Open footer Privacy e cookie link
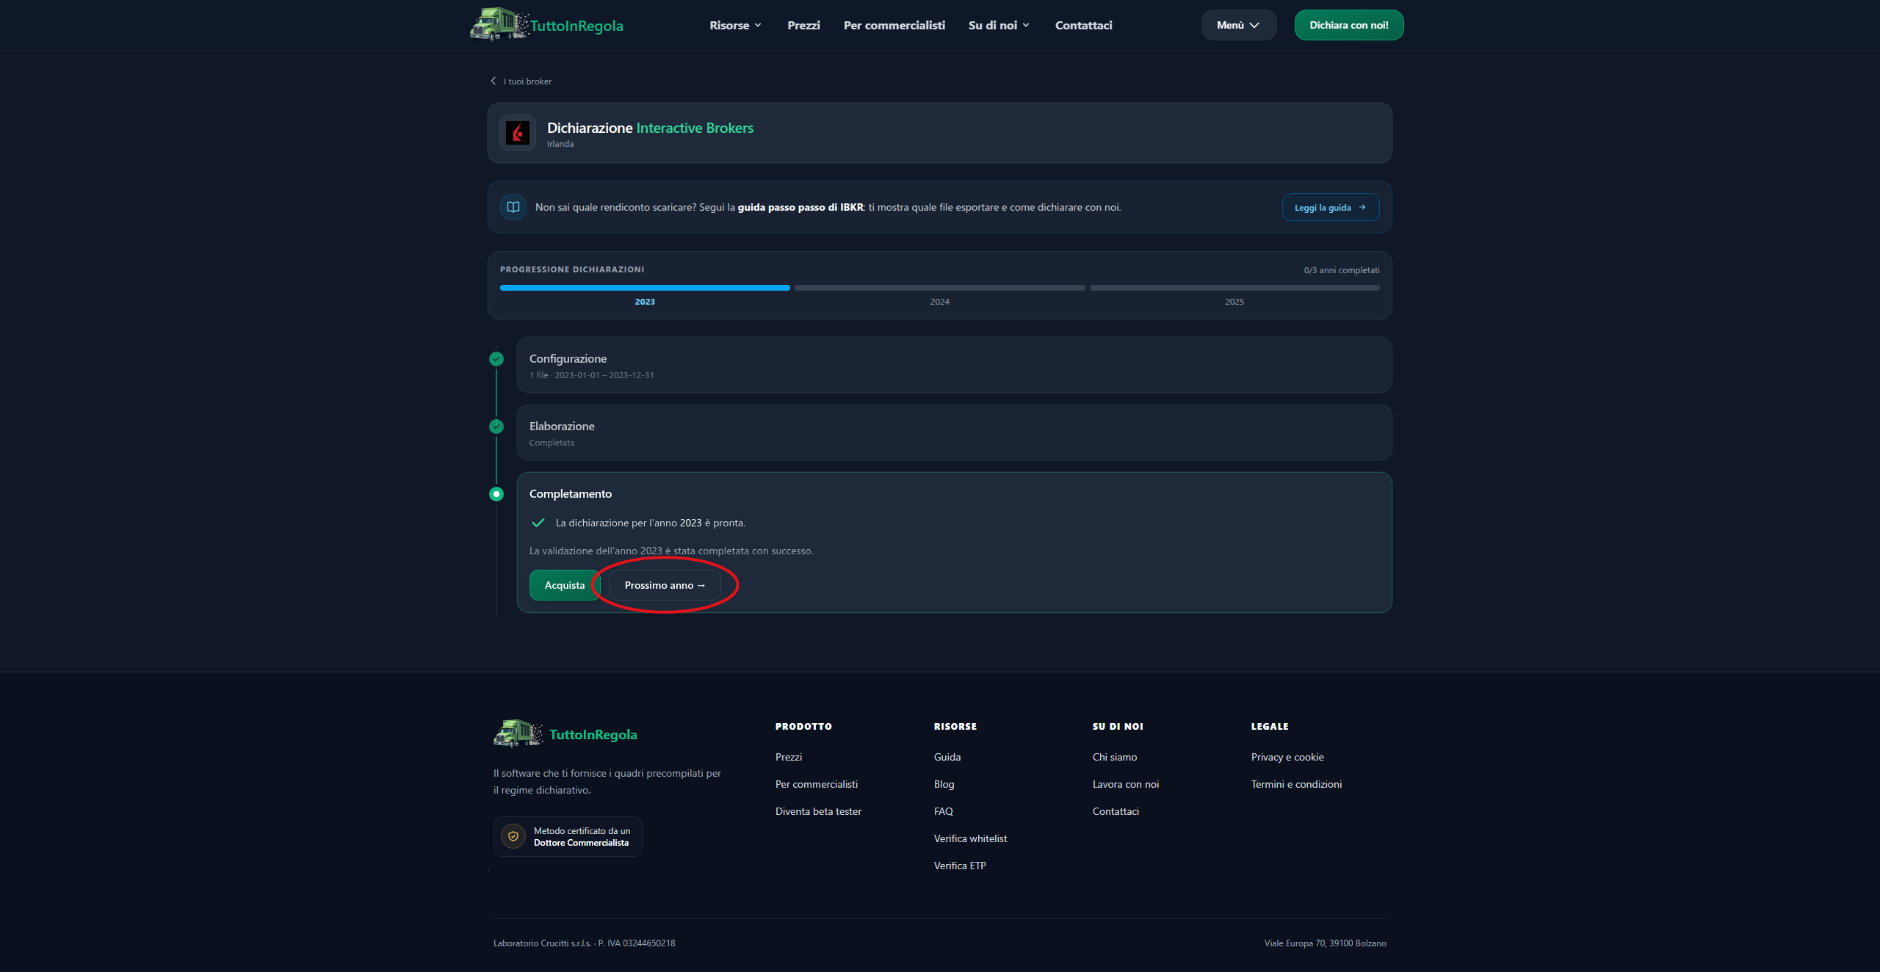This screenshot has height=972, width=1880. tap(1287, 757)
